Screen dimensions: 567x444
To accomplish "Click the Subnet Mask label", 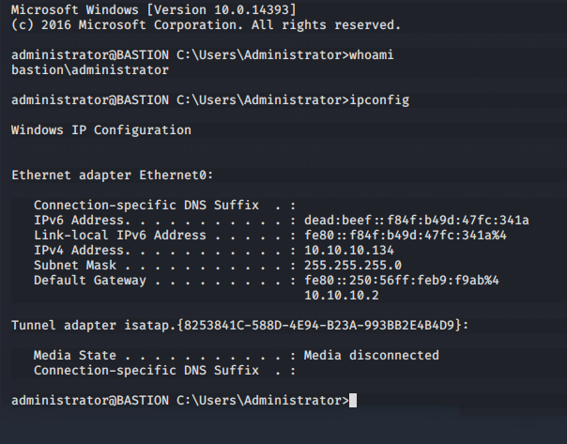I will (x=78, y=265).
